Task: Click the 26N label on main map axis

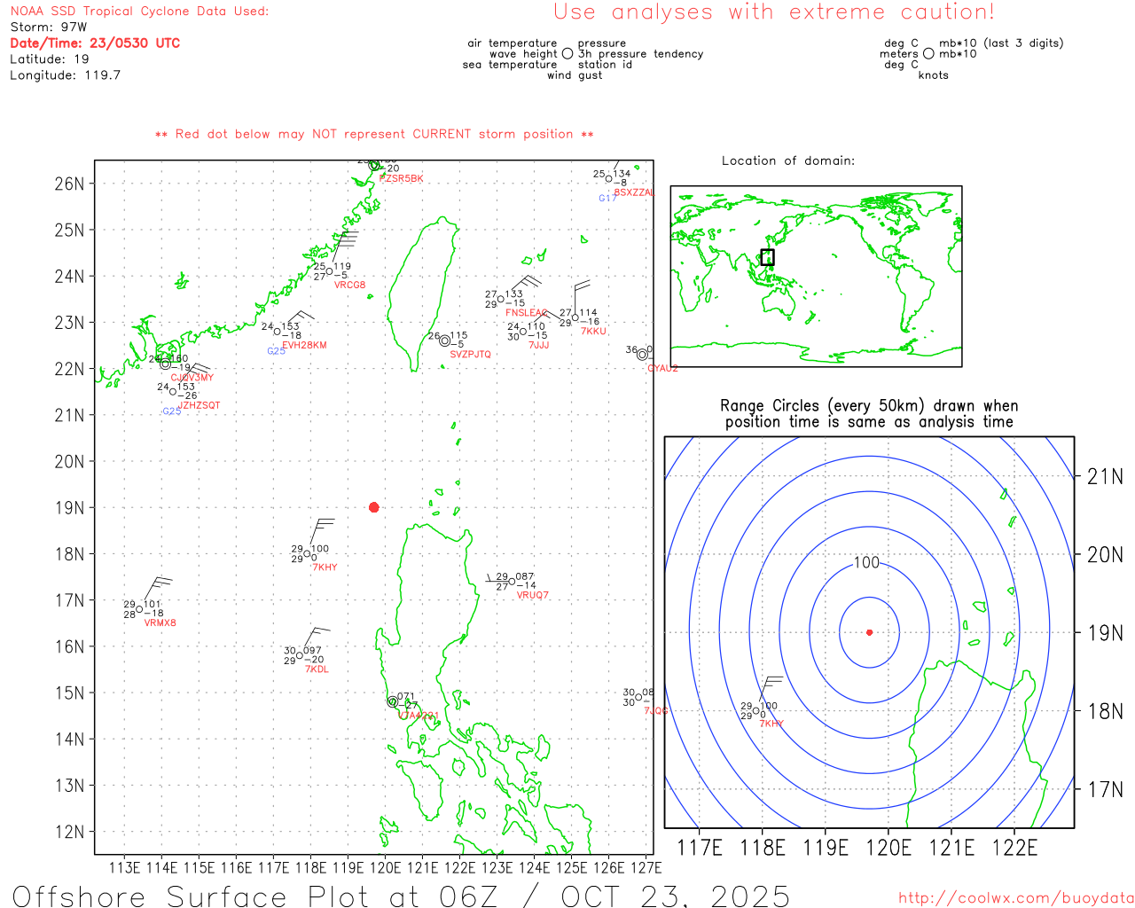Action: coord(69,184)
